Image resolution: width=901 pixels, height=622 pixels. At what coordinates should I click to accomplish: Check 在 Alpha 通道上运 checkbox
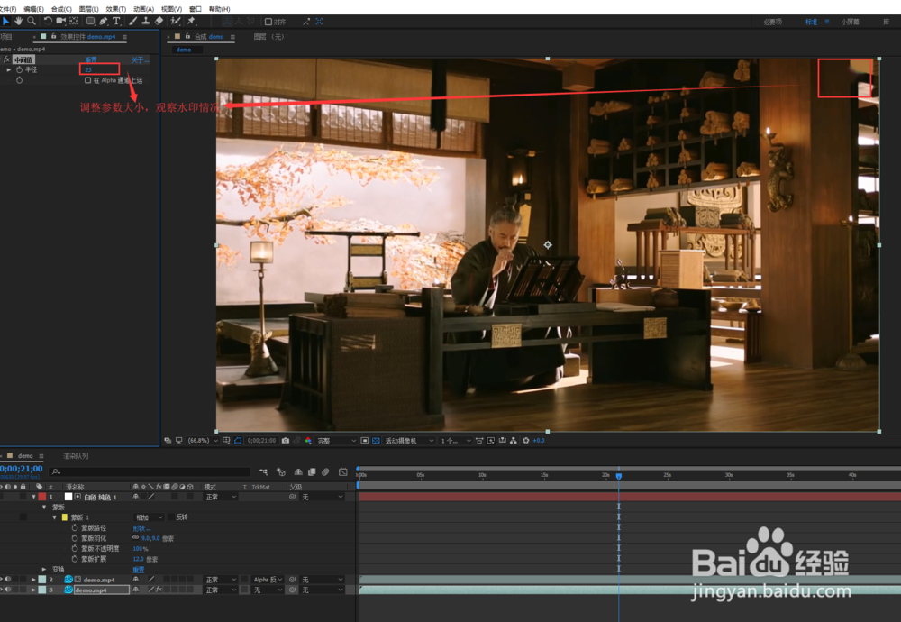coord(88,80)
